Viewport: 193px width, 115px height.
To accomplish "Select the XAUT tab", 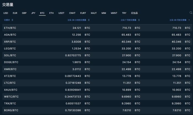I will point(94,13).
